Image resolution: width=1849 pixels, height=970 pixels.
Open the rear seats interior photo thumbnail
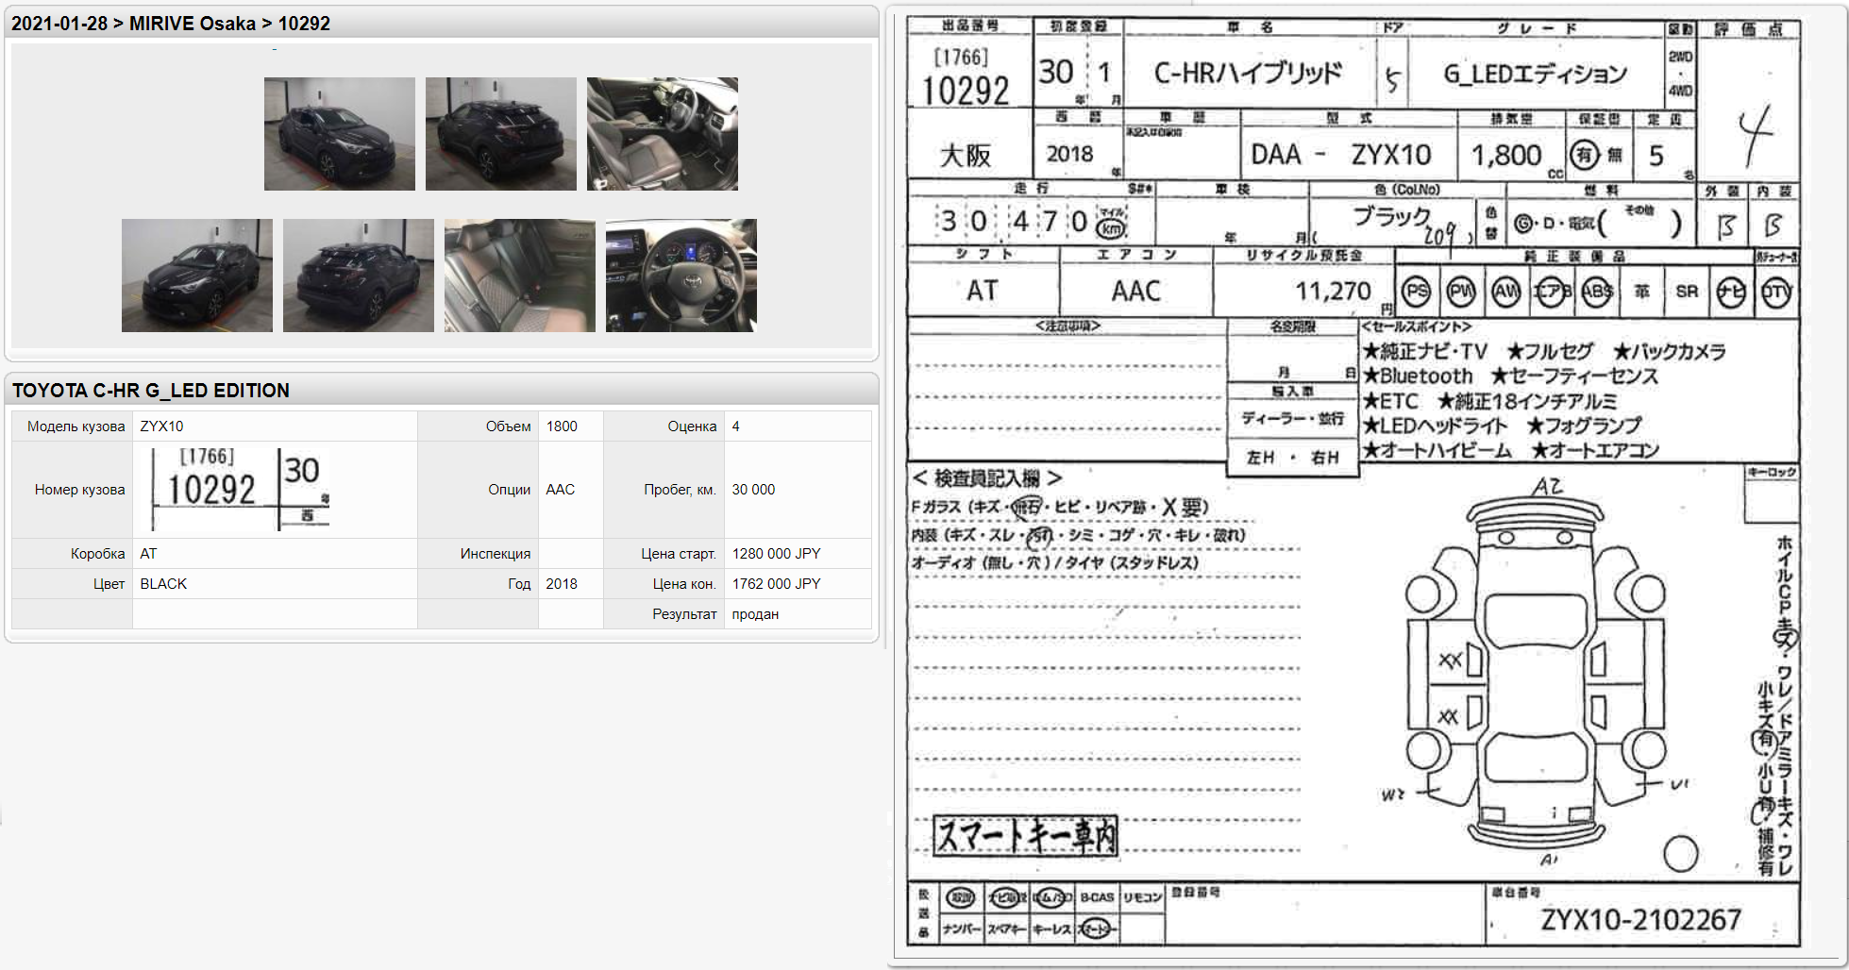click(520, 276)
